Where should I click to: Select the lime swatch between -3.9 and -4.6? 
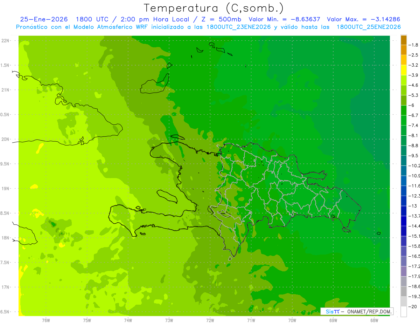coord(404,80)
